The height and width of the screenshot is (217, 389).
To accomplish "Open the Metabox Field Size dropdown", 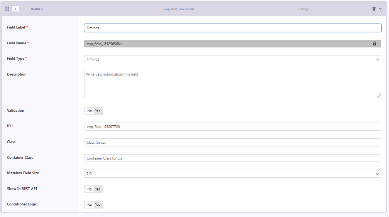I will (232, 174).
